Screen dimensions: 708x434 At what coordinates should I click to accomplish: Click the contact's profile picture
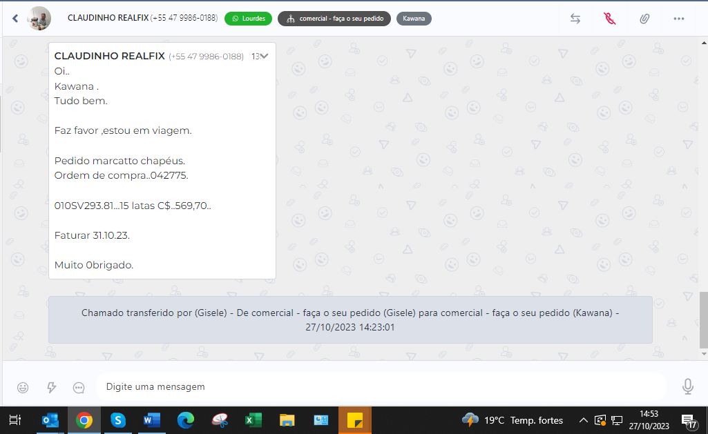pyautogui.click(x=39, y=19)
